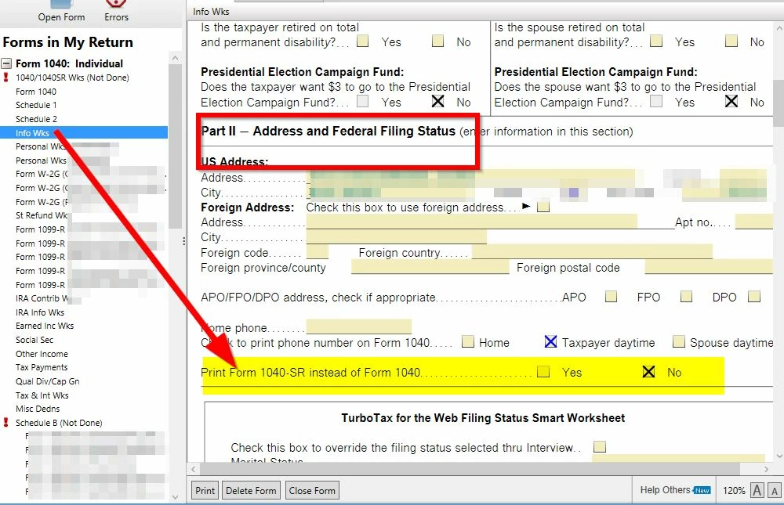Check the APO address box
This screenshot has height=505, width=784.
(611, 297)
